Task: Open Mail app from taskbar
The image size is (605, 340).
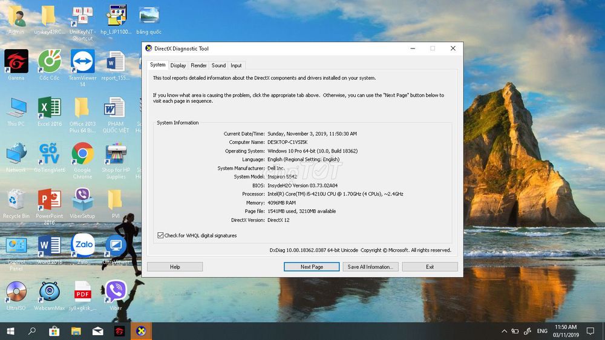Action: click(x=97, y=331)
